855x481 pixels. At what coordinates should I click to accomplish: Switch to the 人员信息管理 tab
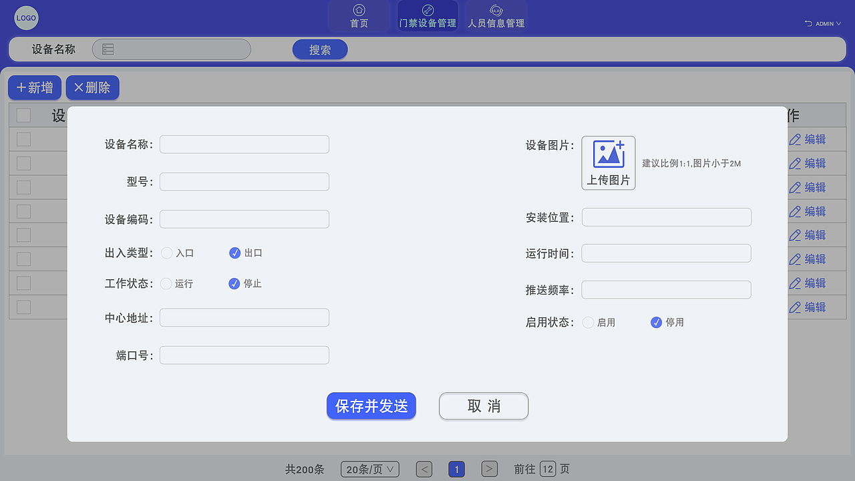click(x=496, y=15)
